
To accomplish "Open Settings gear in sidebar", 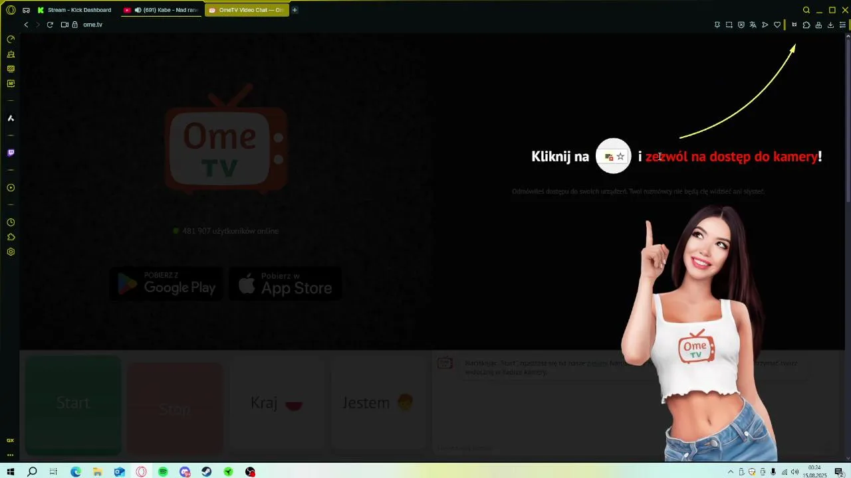I will (x=11, y=252).
